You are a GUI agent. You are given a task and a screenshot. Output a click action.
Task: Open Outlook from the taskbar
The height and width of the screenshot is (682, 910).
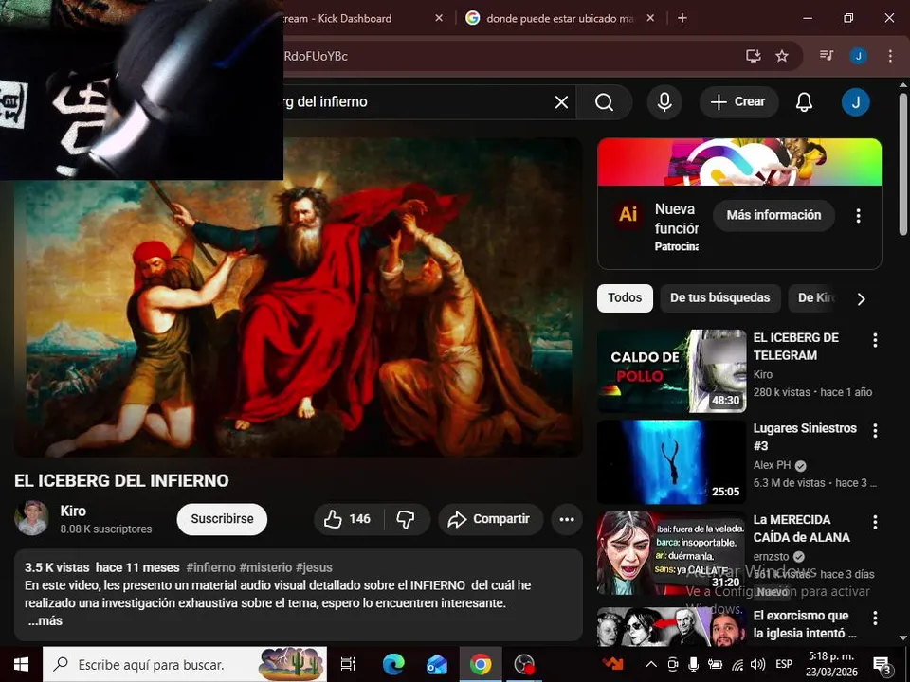tap(437, 665)
